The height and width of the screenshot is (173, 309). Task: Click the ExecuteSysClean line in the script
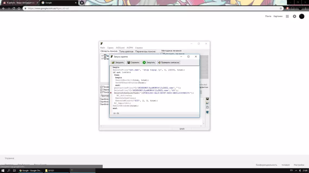[125, 98]
